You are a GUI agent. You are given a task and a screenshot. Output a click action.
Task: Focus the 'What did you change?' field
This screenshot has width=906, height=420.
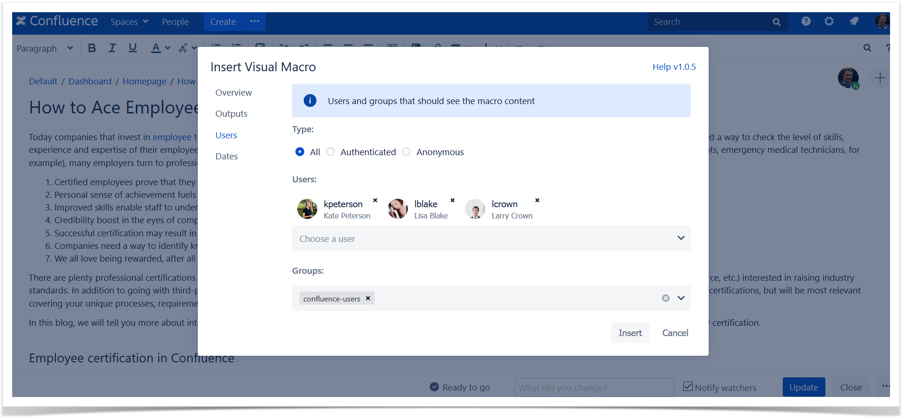click(594, 388)
